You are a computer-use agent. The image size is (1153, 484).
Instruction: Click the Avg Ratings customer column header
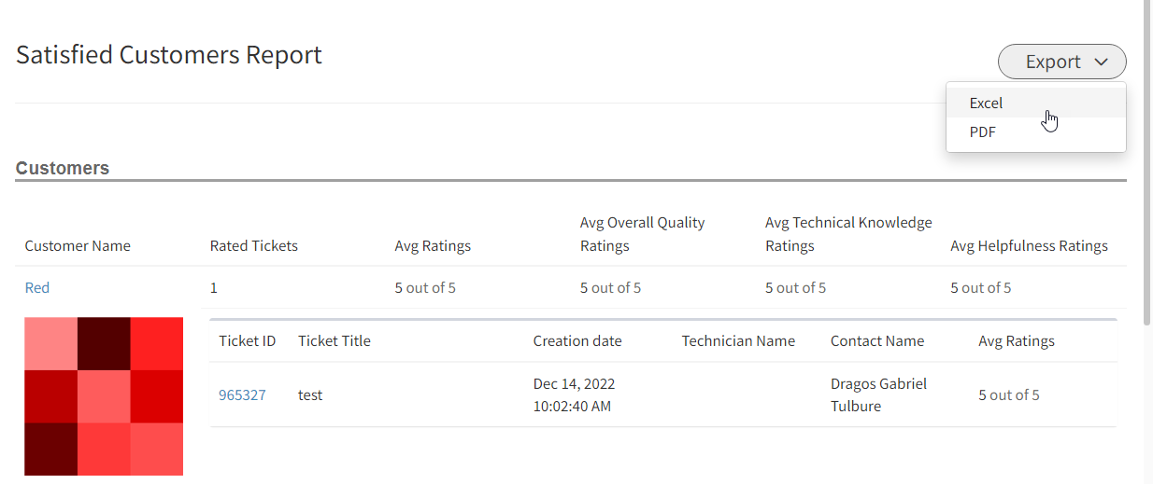coord(433,246)
